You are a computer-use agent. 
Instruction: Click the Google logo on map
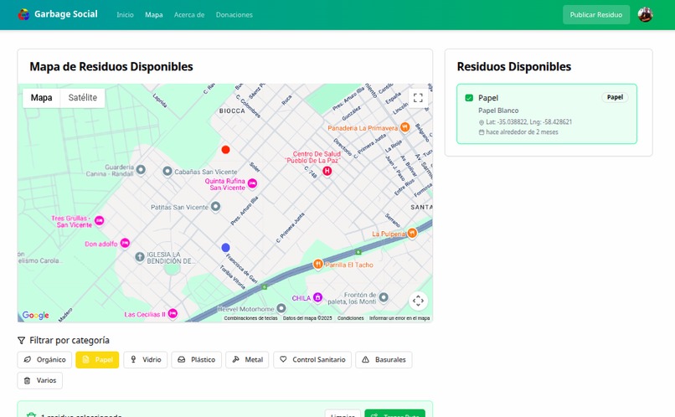click(x=35, y=315)
